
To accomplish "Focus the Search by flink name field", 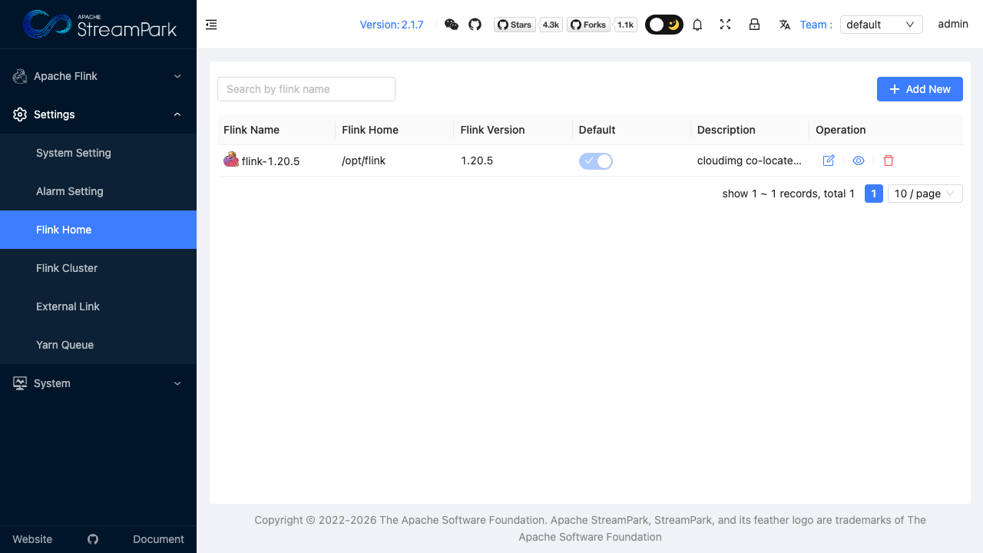I will 306,89.
